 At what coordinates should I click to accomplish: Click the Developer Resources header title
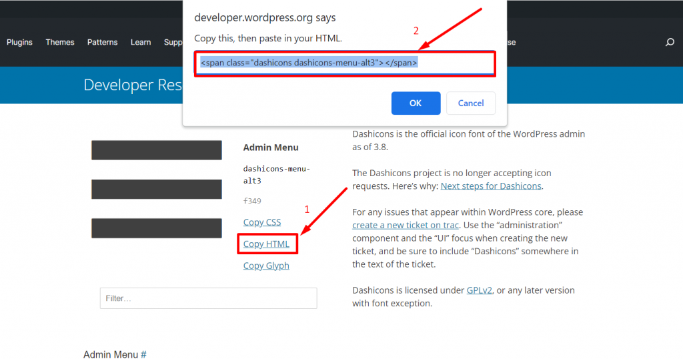[x=133, y=85]
